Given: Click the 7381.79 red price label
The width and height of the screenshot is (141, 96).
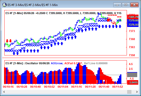Looking at the screenshot, I should tap(133, 17).
